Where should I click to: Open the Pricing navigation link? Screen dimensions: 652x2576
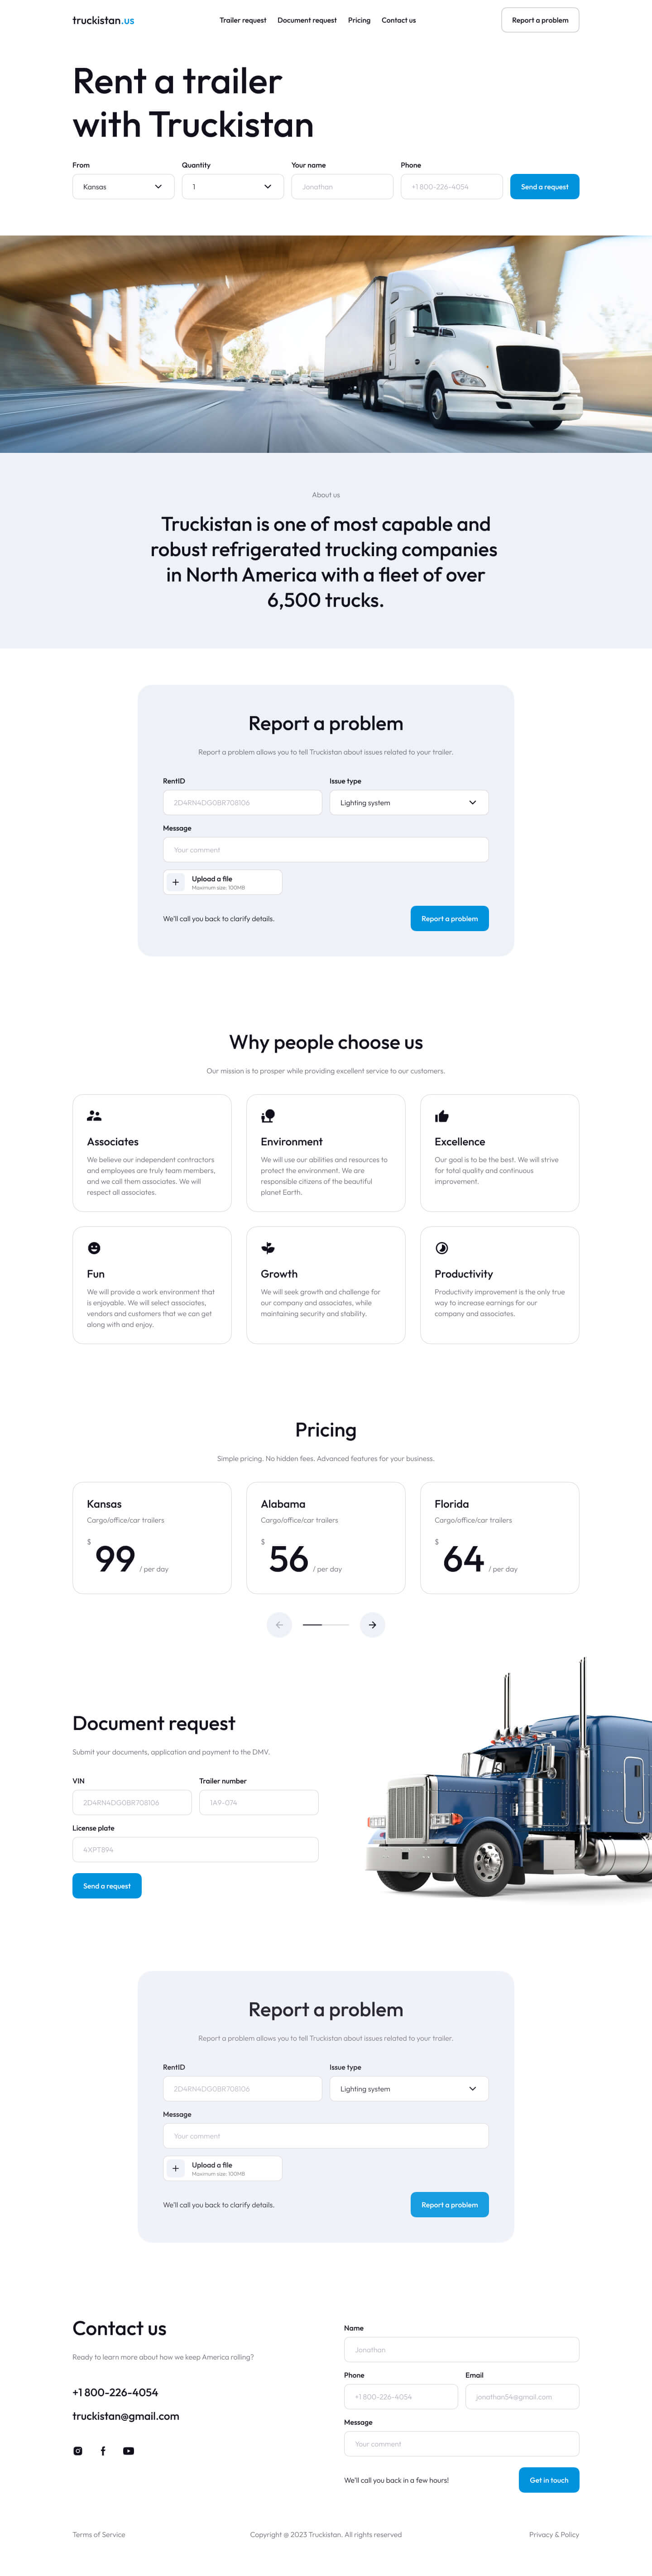click(x=359, y=20)
